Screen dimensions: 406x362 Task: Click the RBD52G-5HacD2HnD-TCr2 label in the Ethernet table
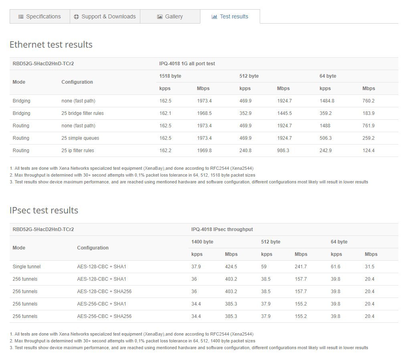[x=43, y=64]
